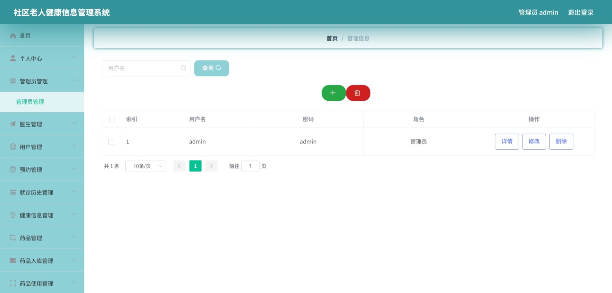Expand 药品管理 with its chevron arrow
Viewport: 612px width, 293px height.
click(74, 237)
